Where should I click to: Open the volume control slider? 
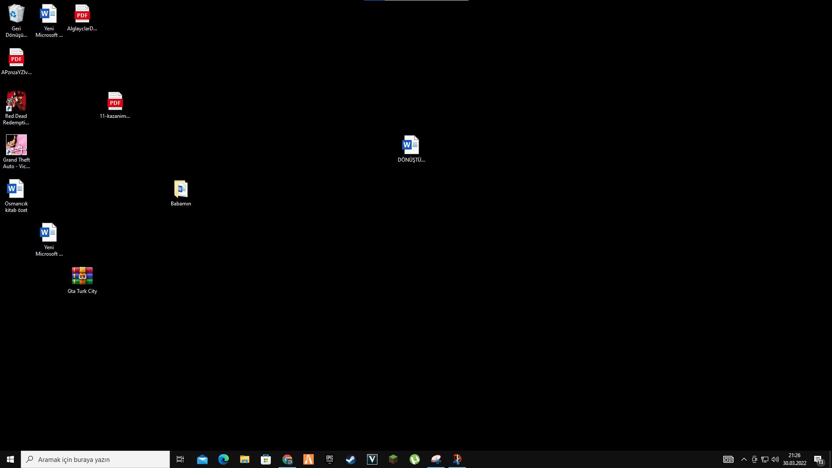click(x=774, y=459)
